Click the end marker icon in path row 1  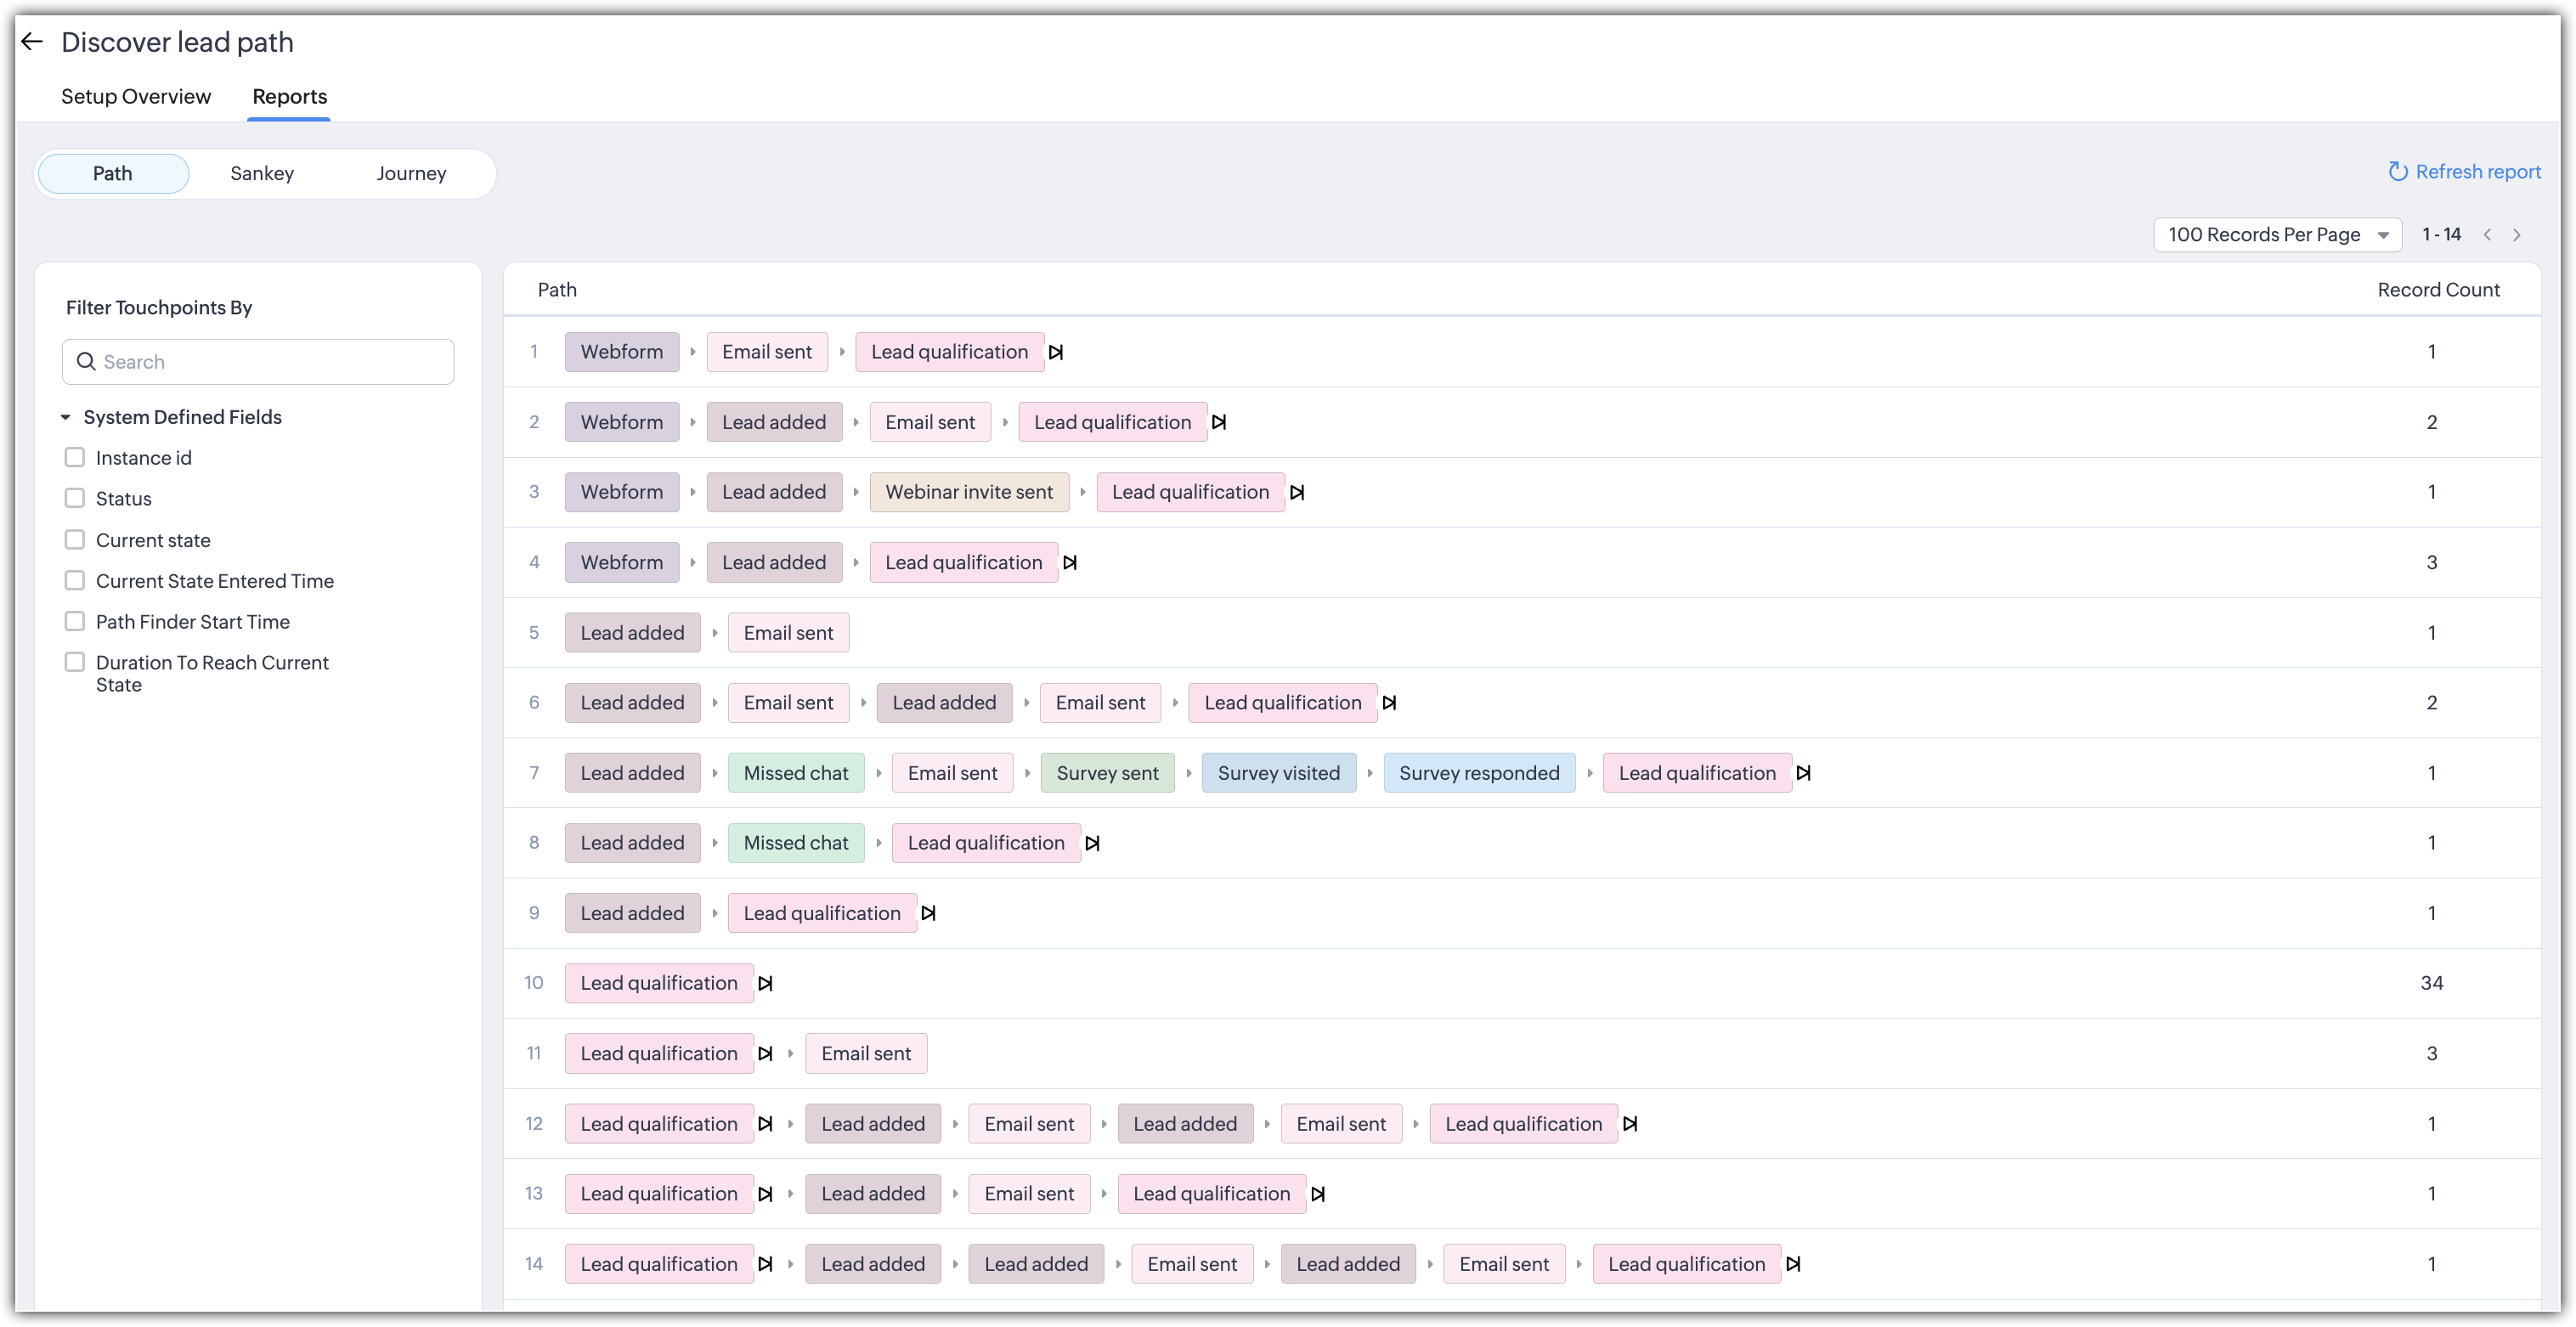1056,352
